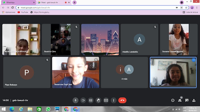The height and width of the screenshot is (112, 200).
Task: Open the activities shapes icon
Action: tap(194, 100)
